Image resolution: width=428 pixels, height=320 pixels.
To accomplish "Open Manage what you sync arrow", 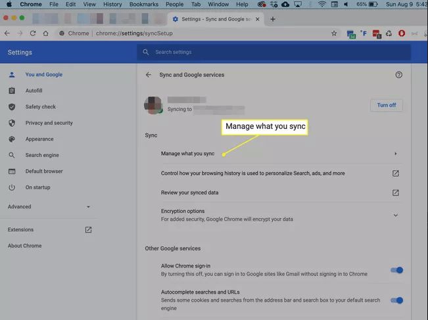I will [x=396, y=154].
